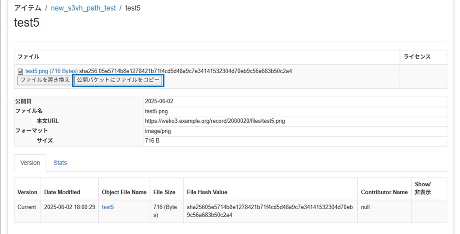Screen dimensions: 460x234
Task: Click the Object File Name column header
Action: [x=124, y=192]
